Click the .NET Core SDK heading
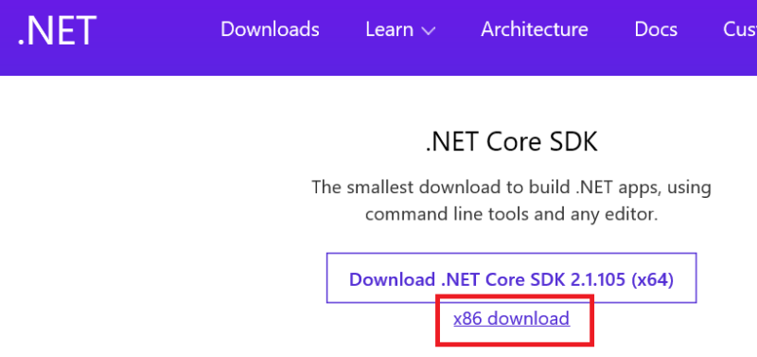757x357 pixels. point(511,142)
